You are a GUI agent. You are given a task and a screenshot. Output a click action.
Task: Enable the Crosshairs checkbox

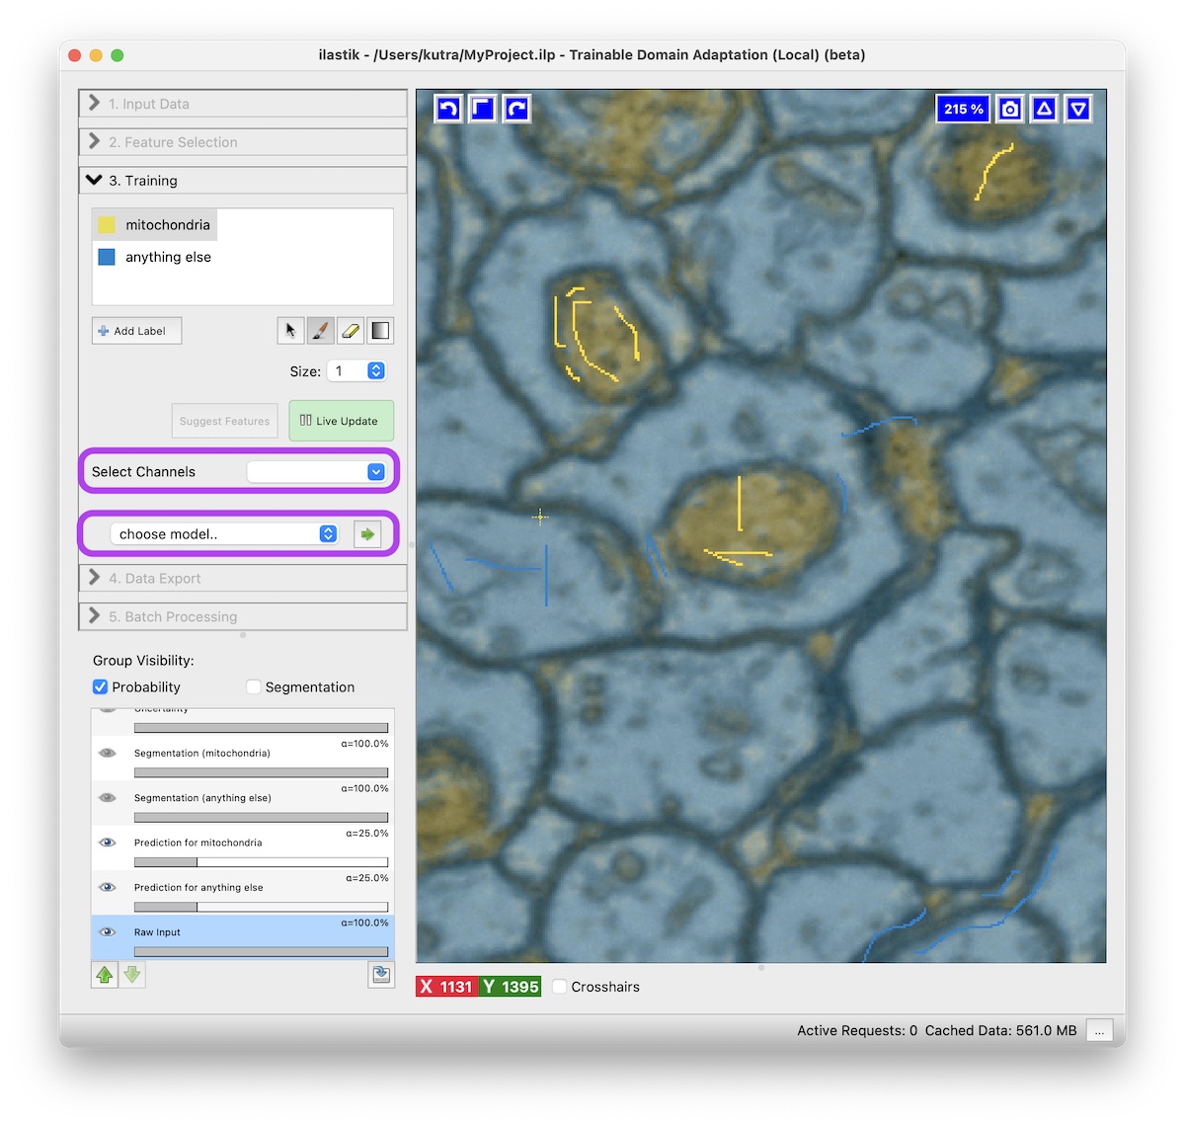559,987
